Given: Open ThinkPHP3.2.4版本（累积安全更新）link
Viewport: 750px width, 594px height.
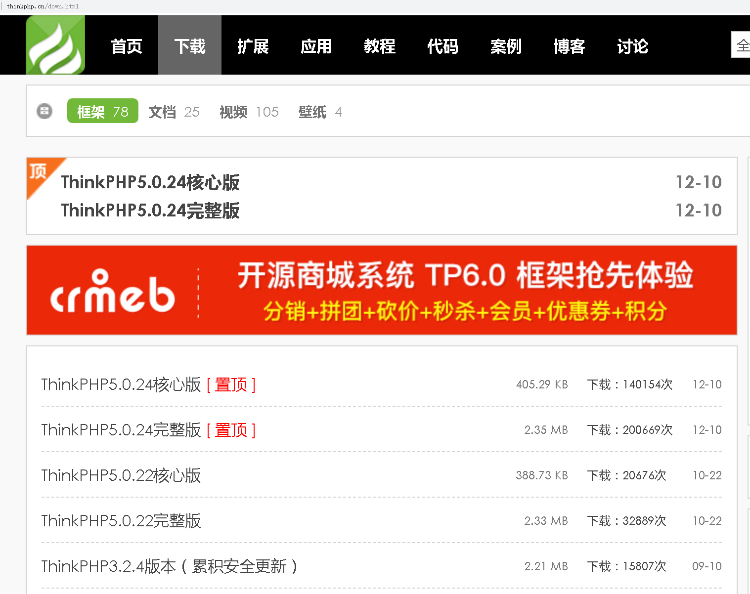Looking at the screenshot, I should pos(170,566).
